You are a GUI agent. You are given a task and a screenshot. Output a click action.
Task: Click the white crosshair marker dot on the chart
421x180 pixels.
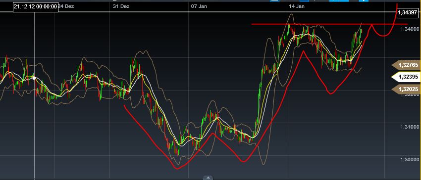(x=34, y=78)
